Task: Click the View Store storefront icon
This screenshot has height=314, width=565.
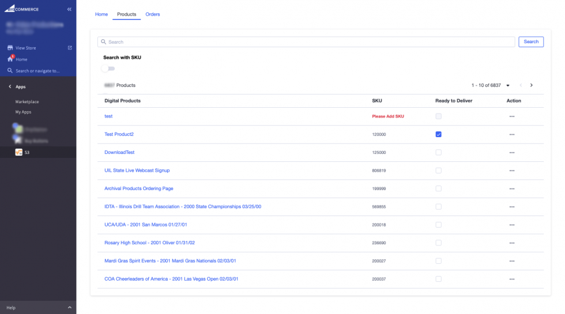Action: (10, 48)
